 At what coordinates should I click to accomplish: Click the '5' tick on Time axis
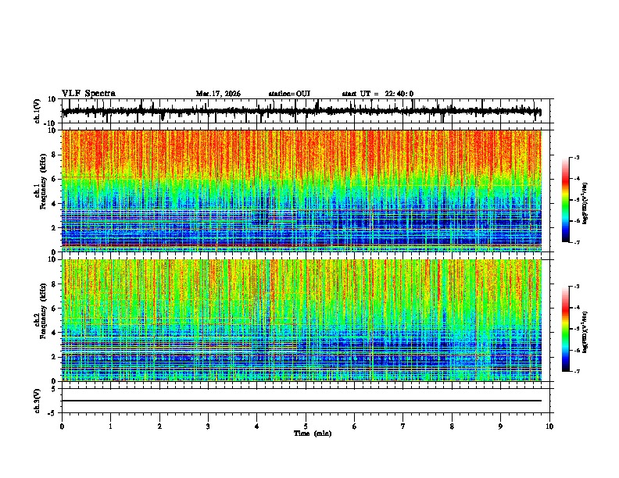[x=306, y=426]
